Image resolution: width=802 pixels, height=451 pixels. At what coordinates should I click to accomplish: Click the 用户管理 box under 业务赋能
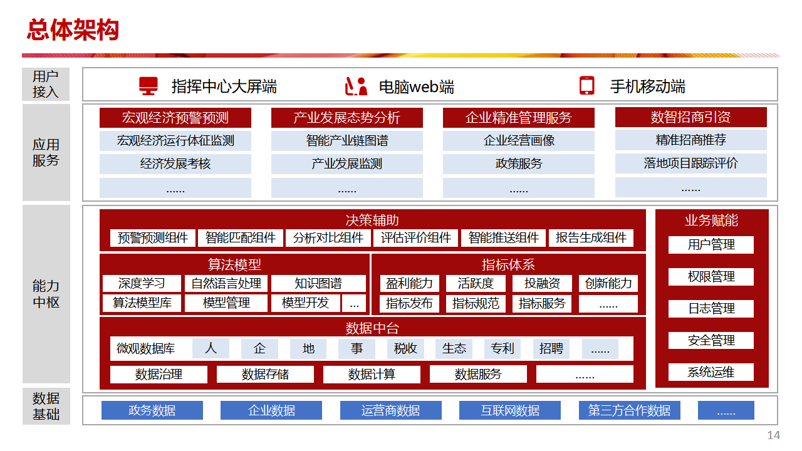(x=711, y=245)
